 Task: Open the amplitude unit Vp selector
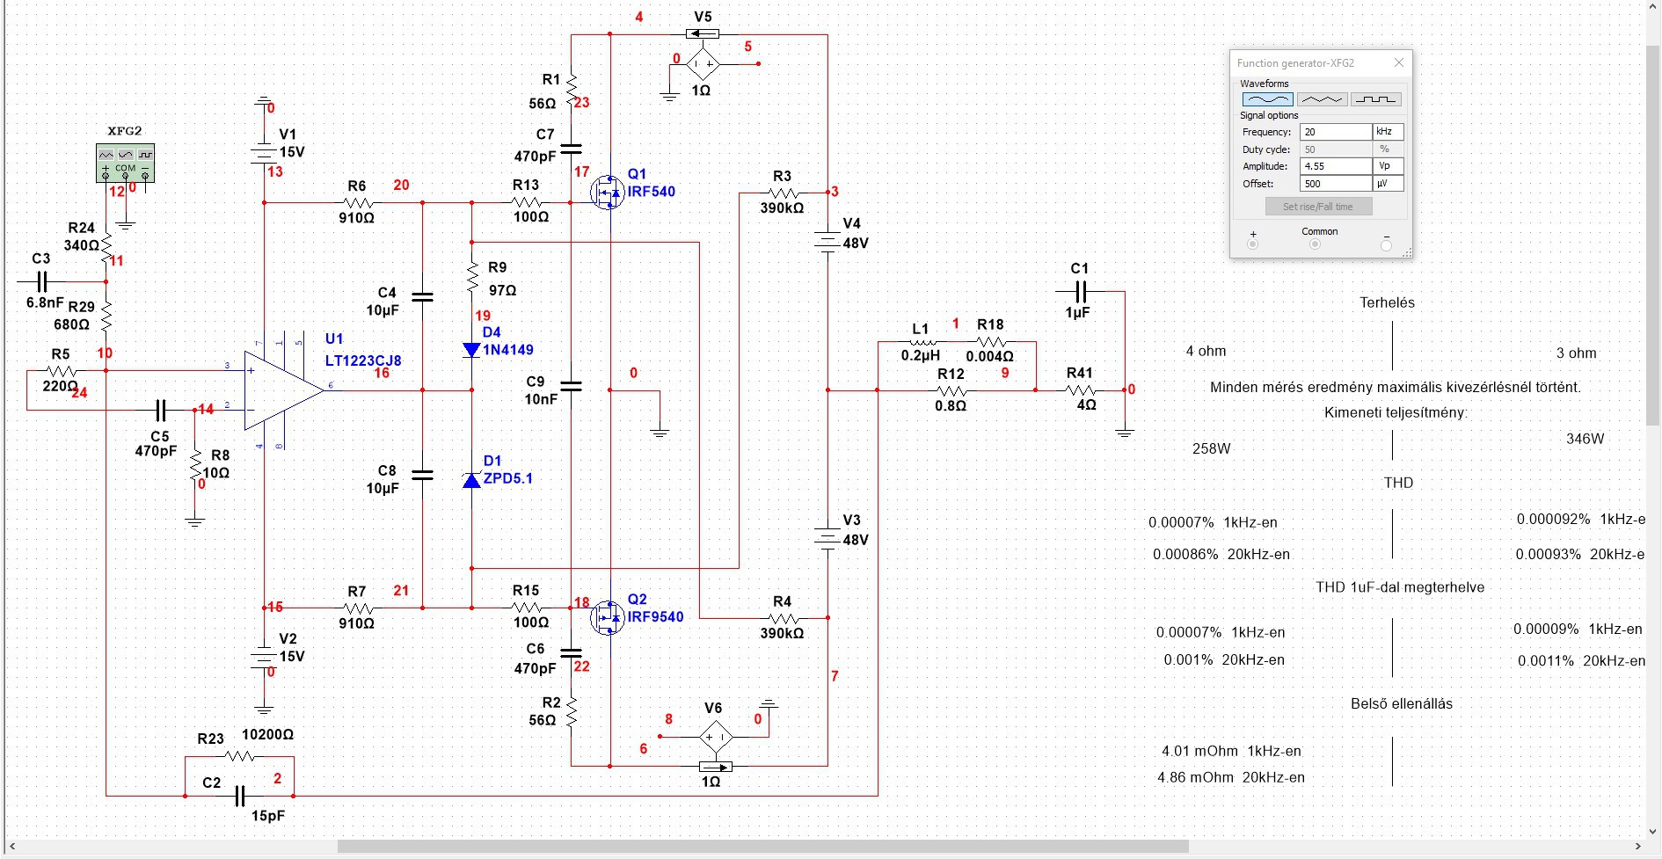pos(1389,166)
